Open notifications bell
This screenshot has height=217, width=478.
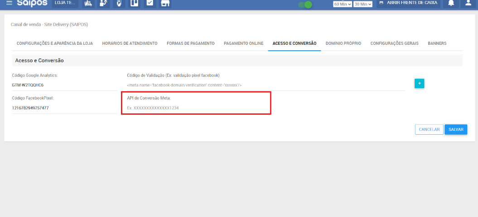[451, 3]
